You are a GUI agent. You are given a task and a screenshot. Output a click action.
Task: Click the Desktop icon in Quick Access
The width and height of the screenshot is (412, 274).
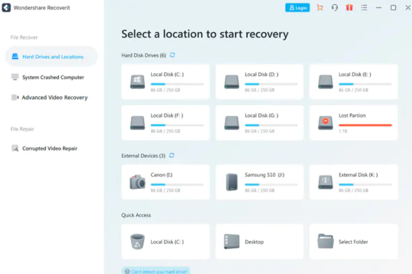pos(232,241)
